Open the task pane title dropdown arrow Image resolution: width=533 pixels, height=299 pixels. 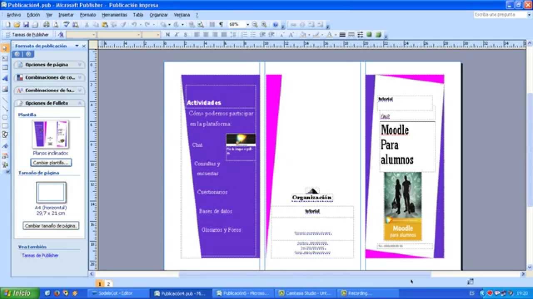[77, 46]
